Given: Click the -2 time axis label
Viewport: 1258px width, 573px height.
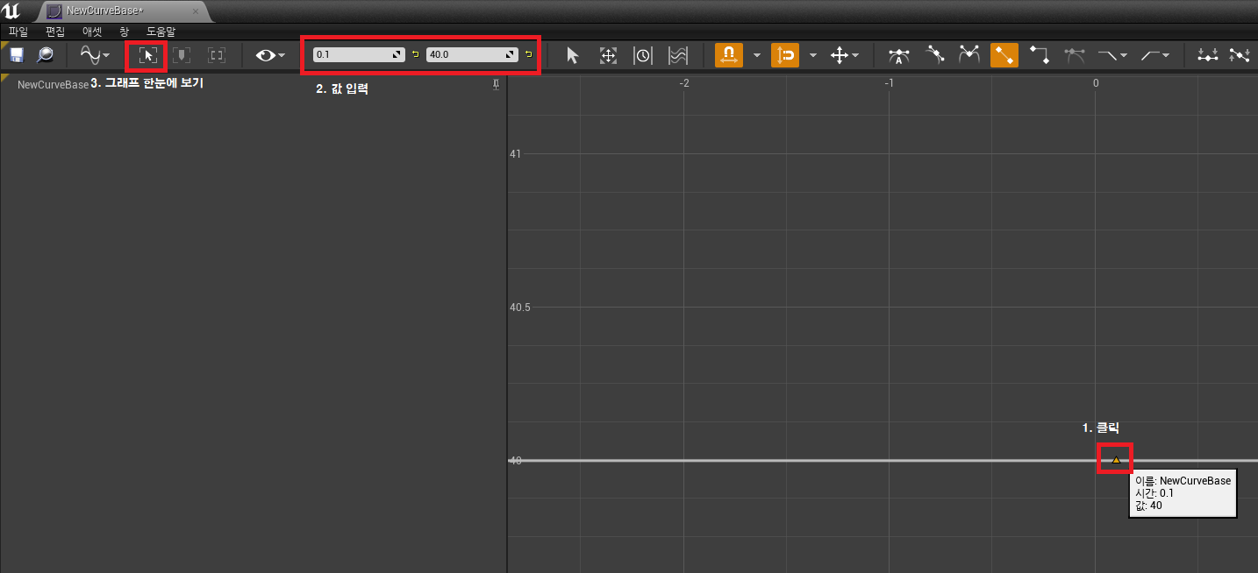Looking at the screenshot, I should pos(683,83).
